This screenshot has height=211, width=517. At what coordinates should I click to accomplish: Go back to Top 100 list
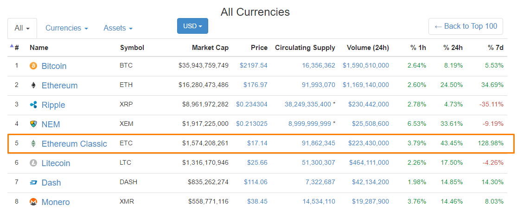tap(466, 26)
